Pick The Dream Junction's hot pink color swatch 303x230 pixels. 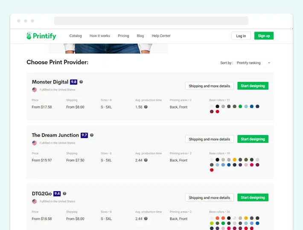[x=252, y=165]
